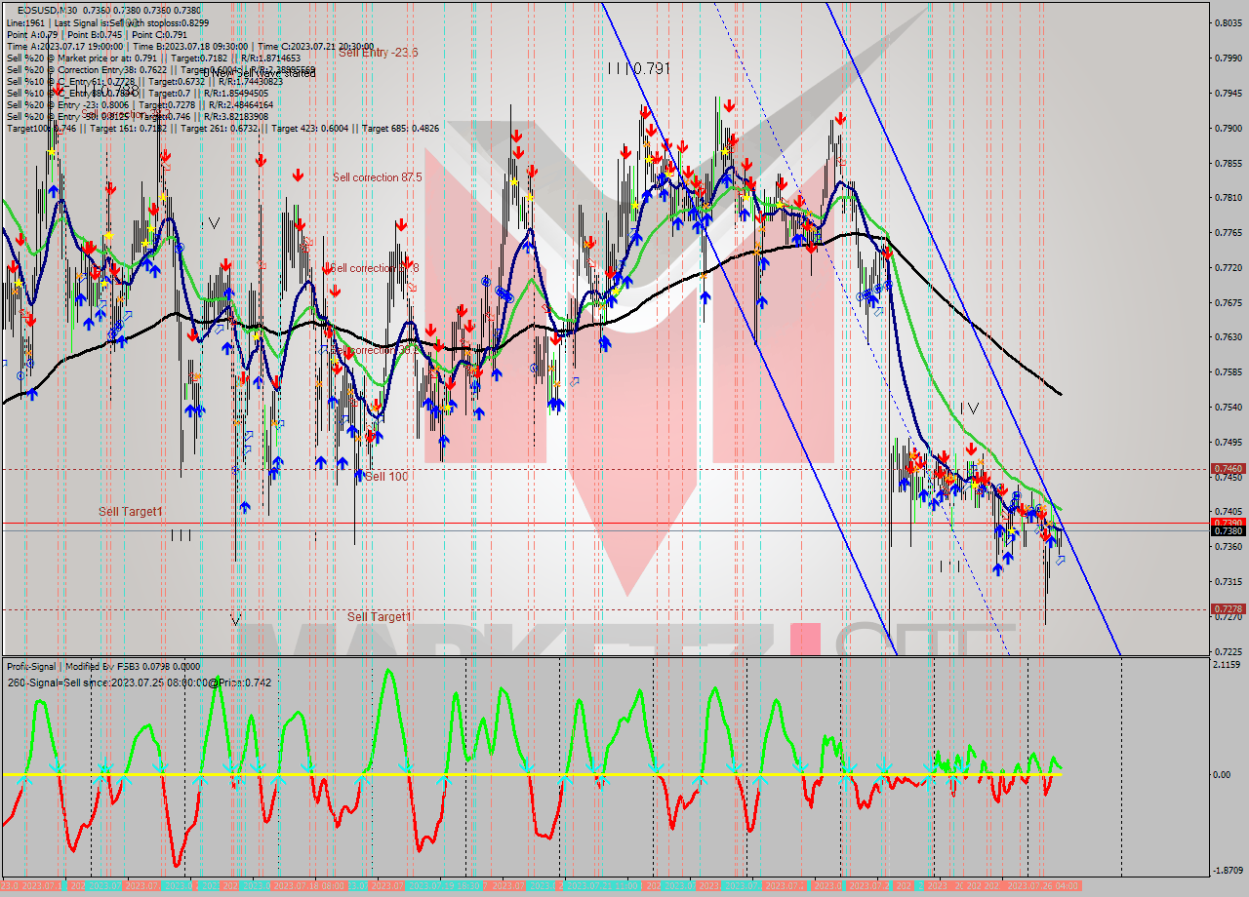The height and width of the screenshot is (897, 1249).
Task: Click 'Sell Target1' label above the red price line
Action: tap(131, 511)
